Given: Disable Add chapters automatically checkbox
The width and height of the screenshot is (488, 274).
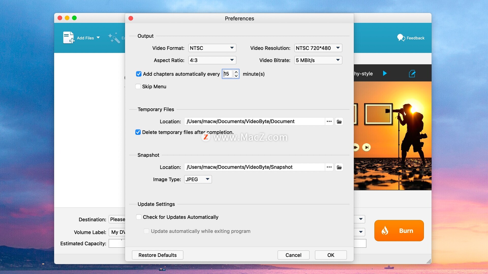Looking at the screenshot, I should [139, 74].
